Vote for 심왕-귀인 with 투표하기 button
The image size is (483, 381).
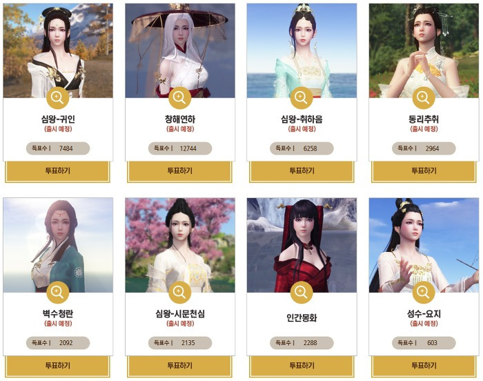click(x=57, y=171)
